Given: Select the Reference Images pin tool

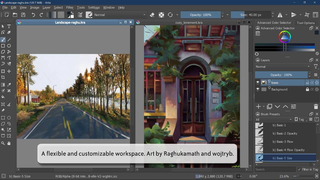Looking at the screenshot, I should [x=3, y=110].
